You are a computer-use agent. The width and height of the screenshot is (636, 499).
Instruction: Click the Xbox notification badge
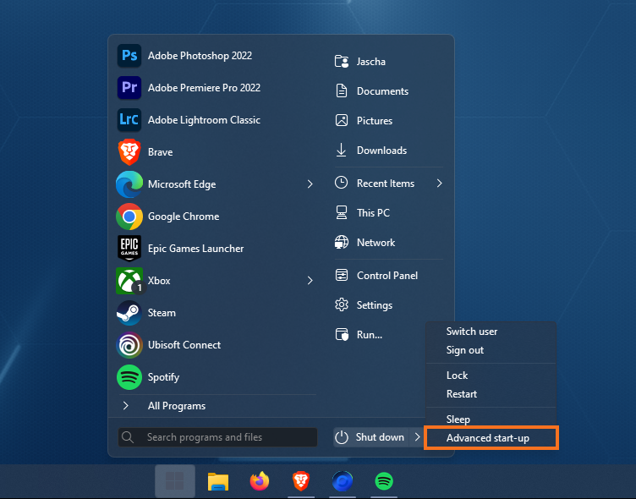pyautogui.click(x=139, y=288)
